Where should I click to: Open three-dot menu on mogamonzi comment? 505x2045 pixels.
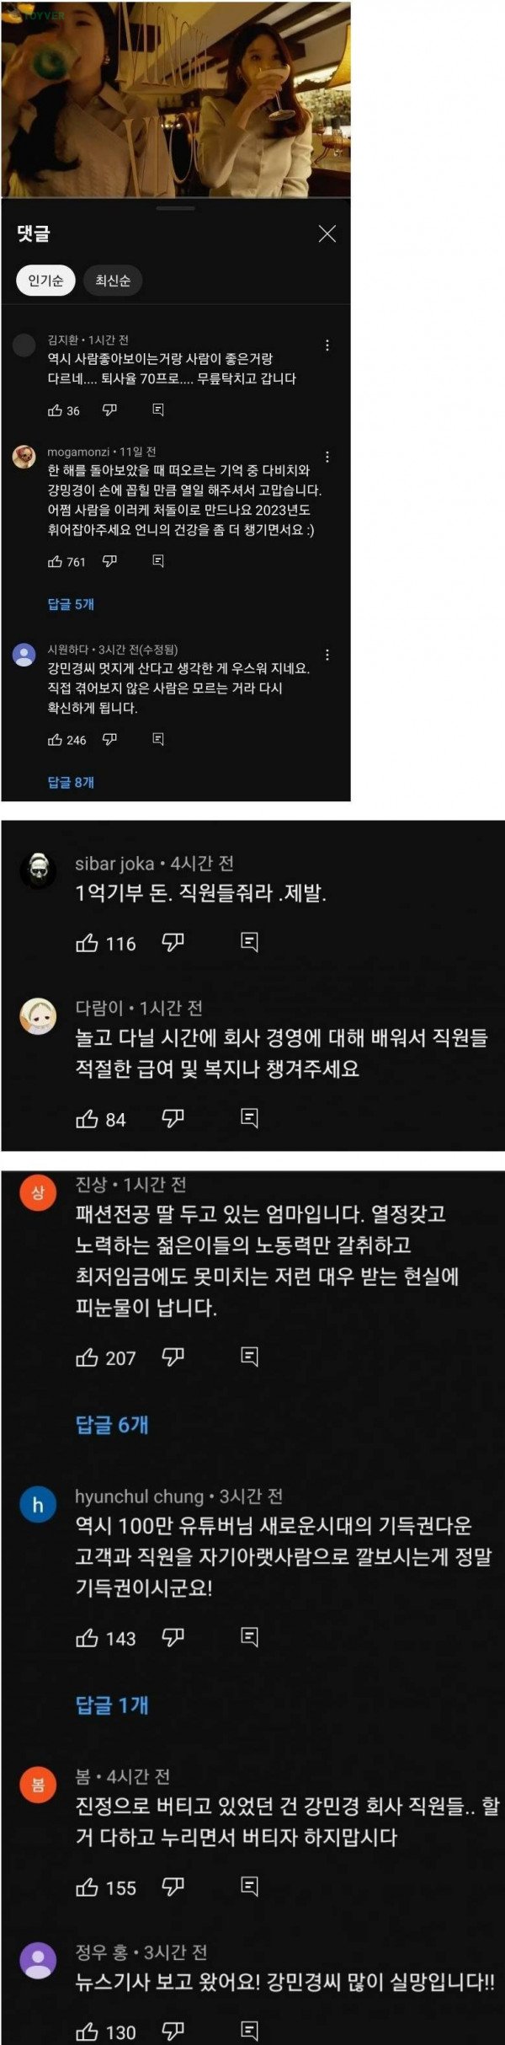[x=327, y=457]
